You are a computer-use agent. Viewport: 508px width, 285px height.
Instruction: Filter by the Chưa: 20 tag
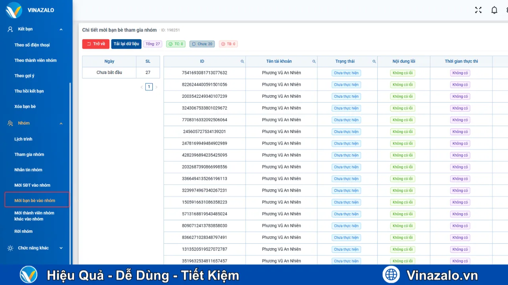coord(202,44)
